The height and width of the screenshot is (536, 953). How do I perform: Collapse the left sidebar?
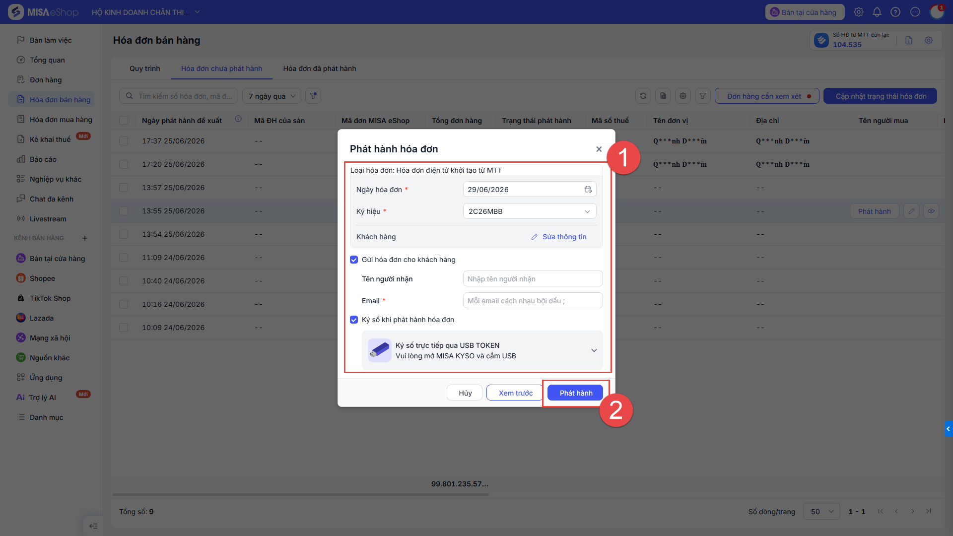pyautogui.click(x=93, y=526)
